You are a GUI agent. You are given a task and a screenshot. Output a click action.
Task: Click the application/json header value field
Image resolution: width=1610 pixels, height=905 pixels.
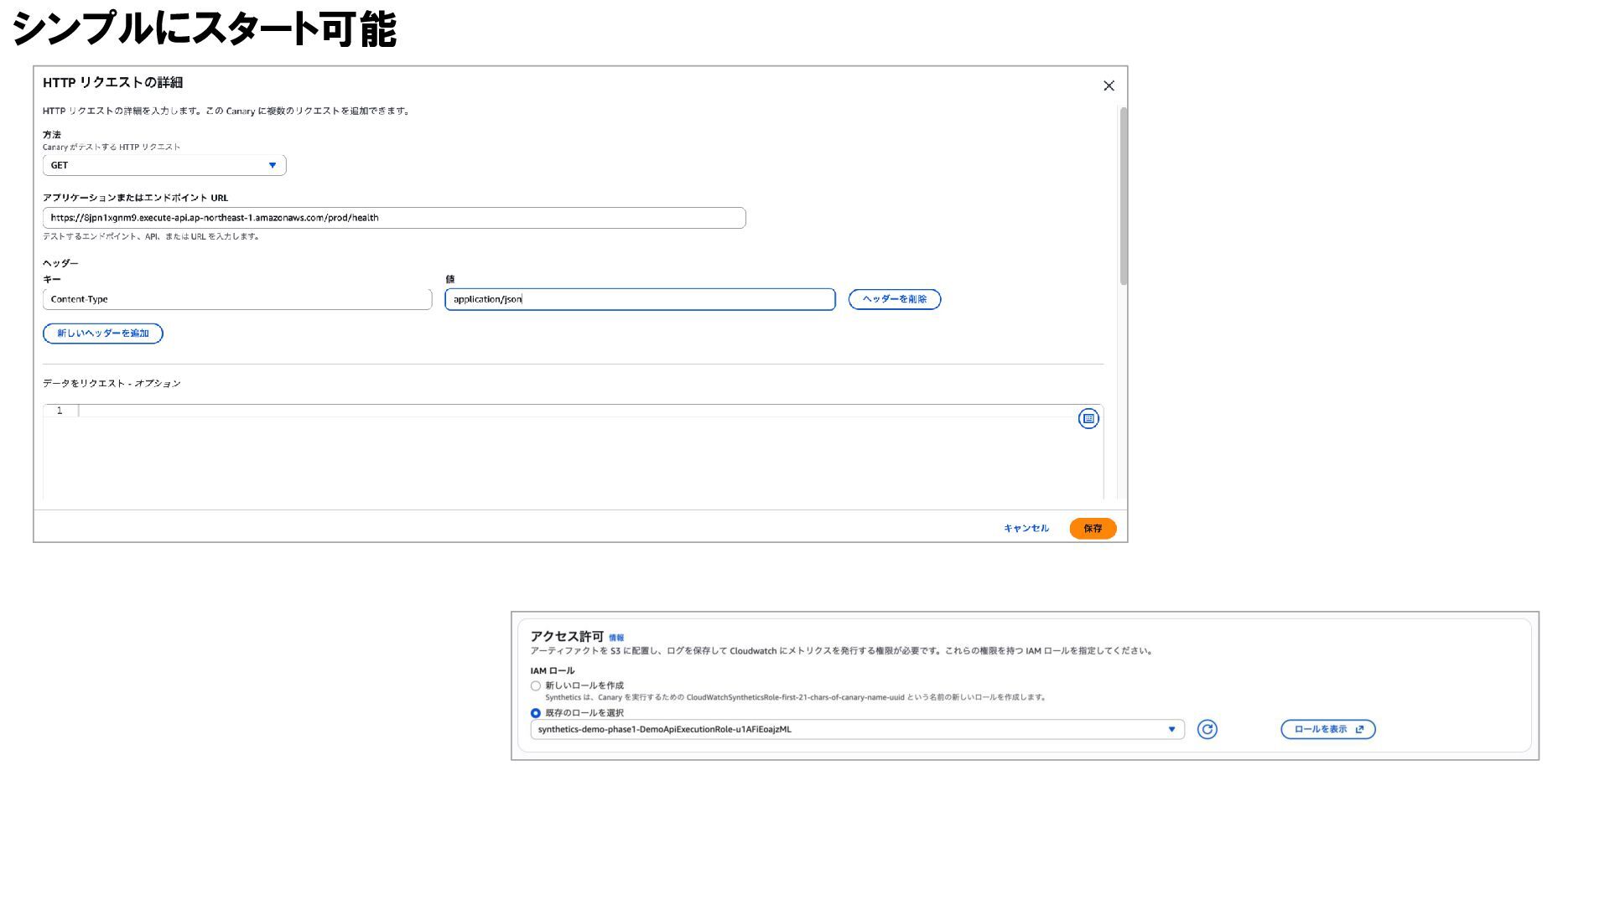tap(640, 299)
